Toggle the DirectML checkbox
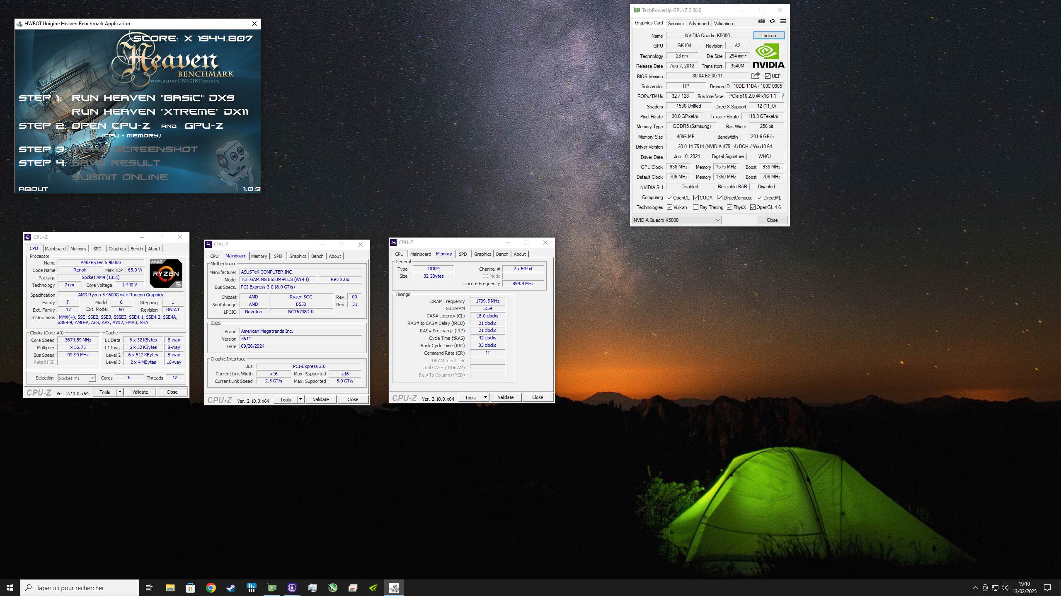 pyautogui.click(x=759, y=197)
